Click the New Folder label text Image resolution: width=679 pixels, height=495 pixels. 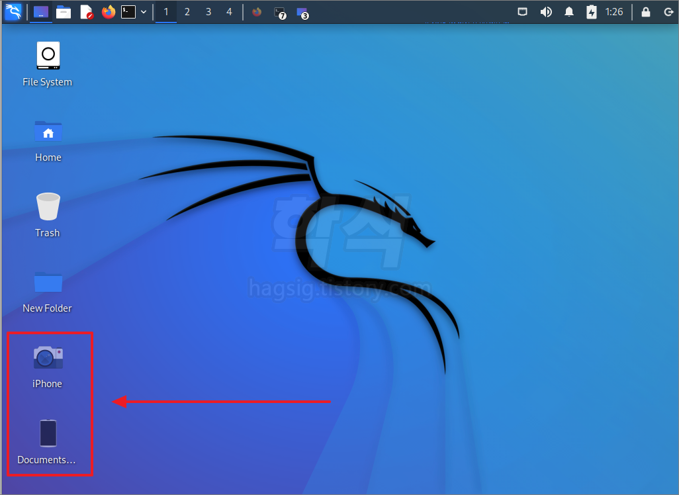[47, 308]
